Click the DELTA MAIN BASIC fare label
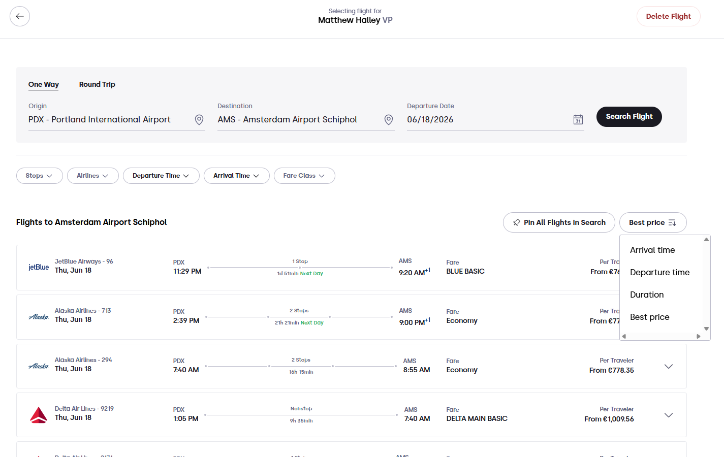The image size is (724, 457). pyautogui.click(x=477, y=418)
